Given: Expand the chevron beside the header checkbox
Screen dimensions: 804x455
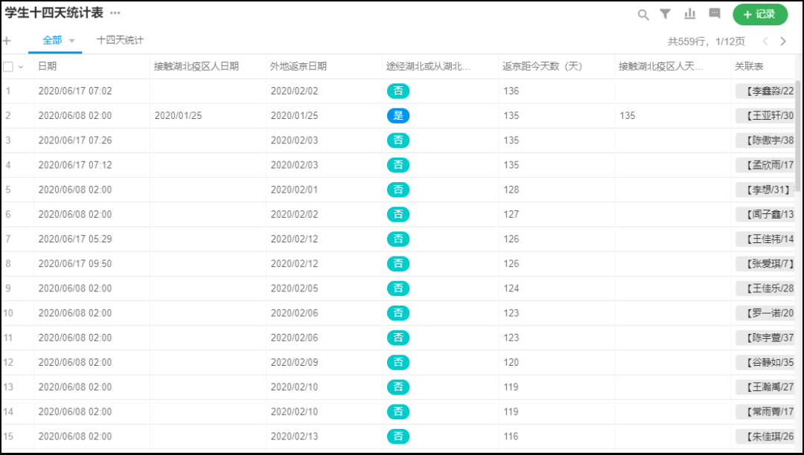Looking at the screenshot, I should pos(21,67).
